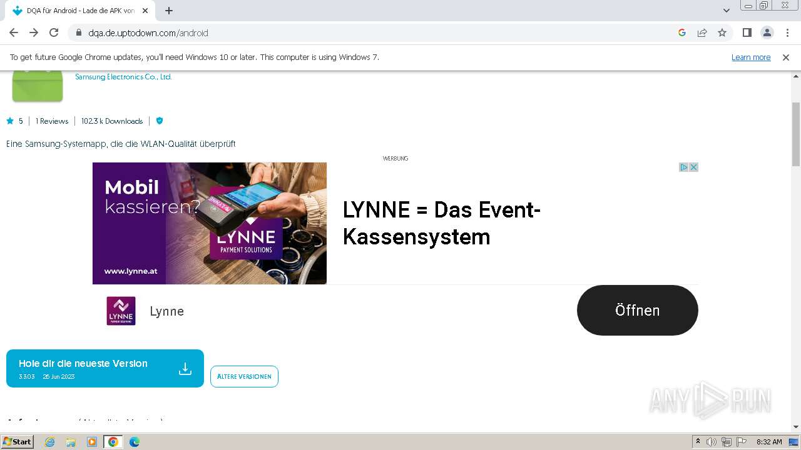Click the 8:32 AM taskbar clock
The image size is (801, 450).
[769, 442]
